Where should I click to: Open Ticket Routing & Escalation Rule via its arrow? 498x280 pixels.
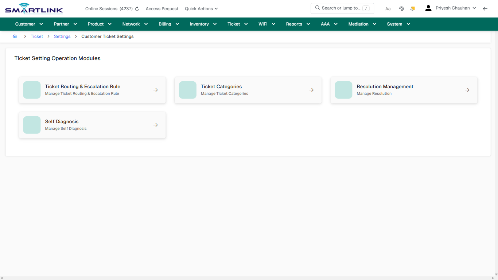pyautogui.click(x=155, y=90)
